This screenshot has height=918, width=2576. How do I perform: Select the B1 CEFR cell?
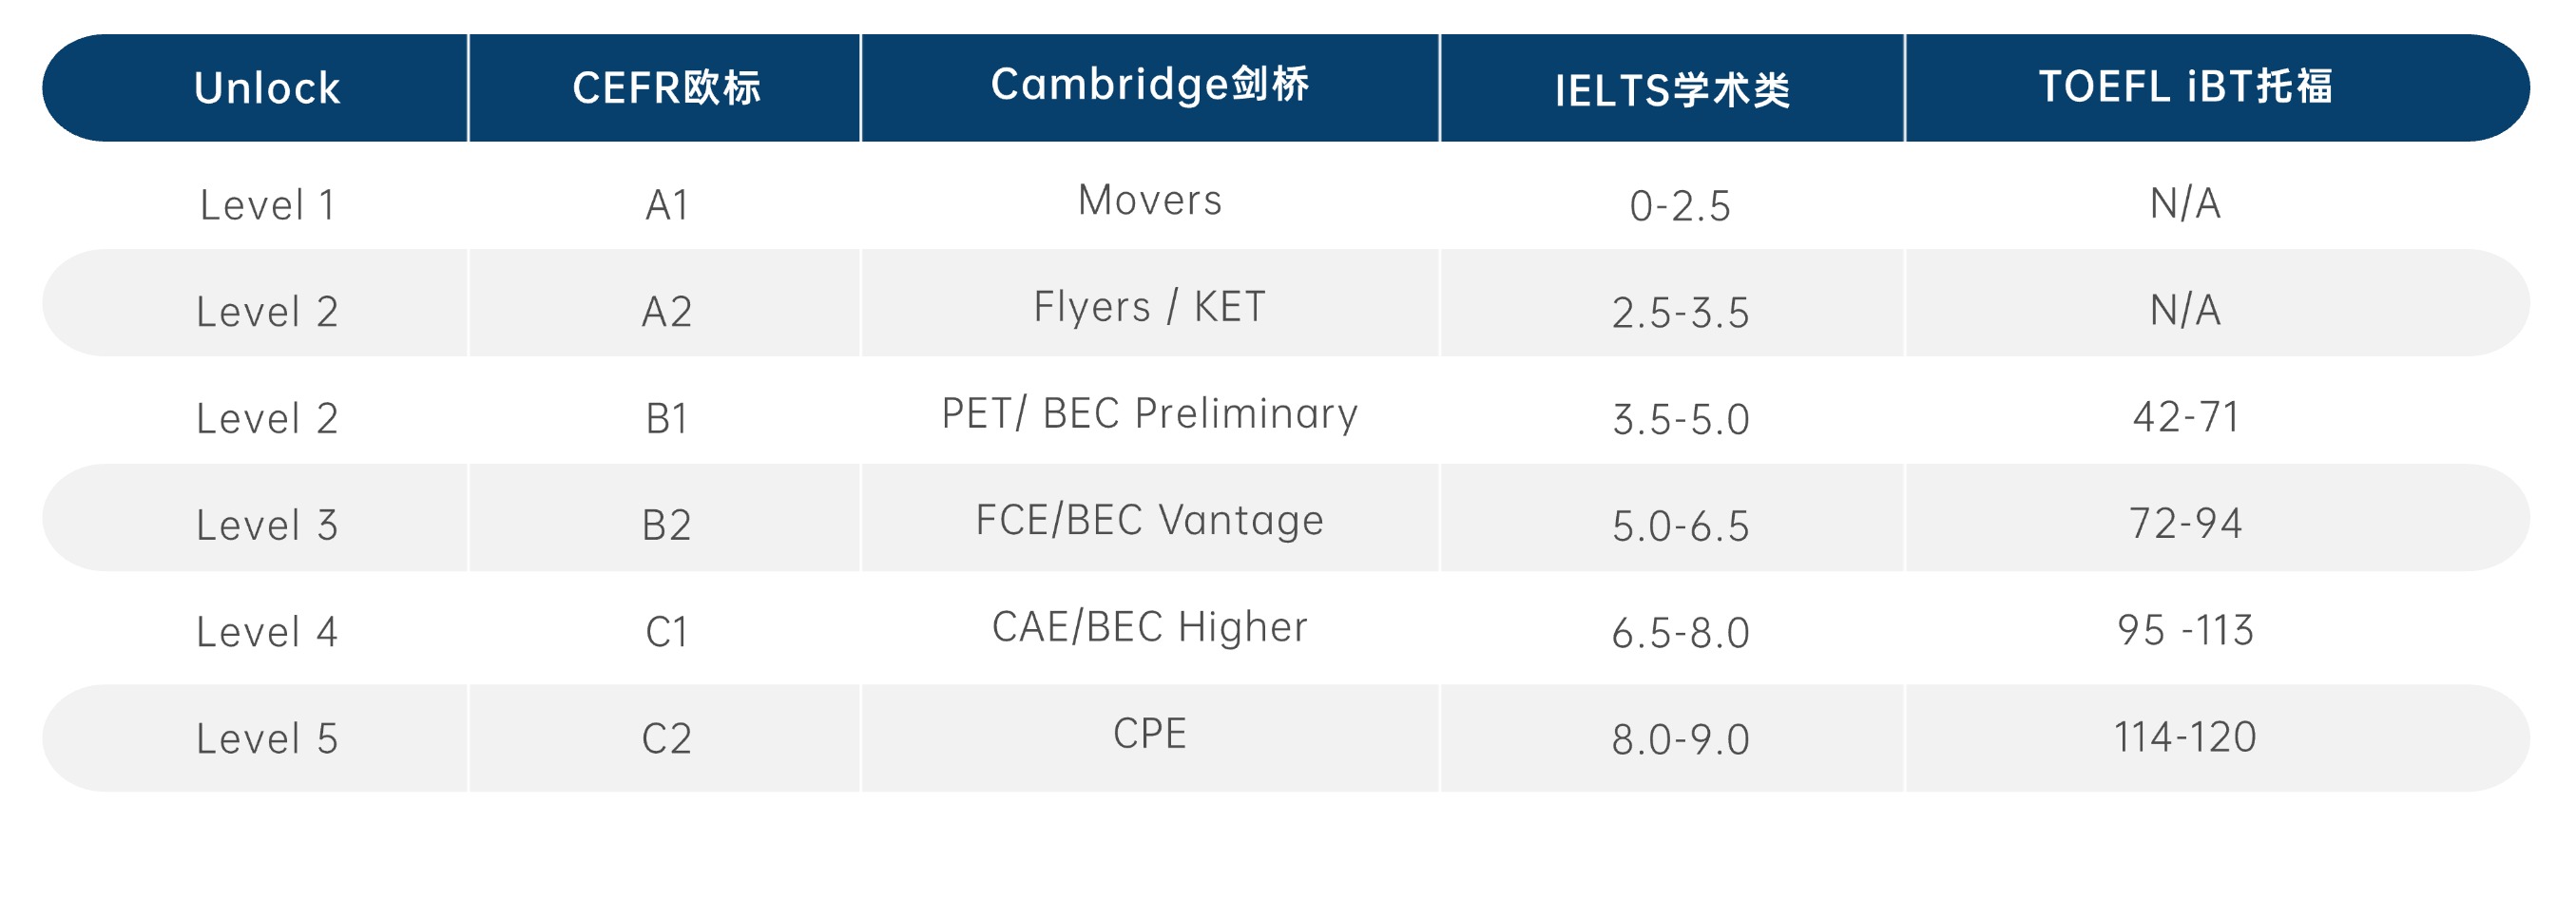(x=667, y=418)
